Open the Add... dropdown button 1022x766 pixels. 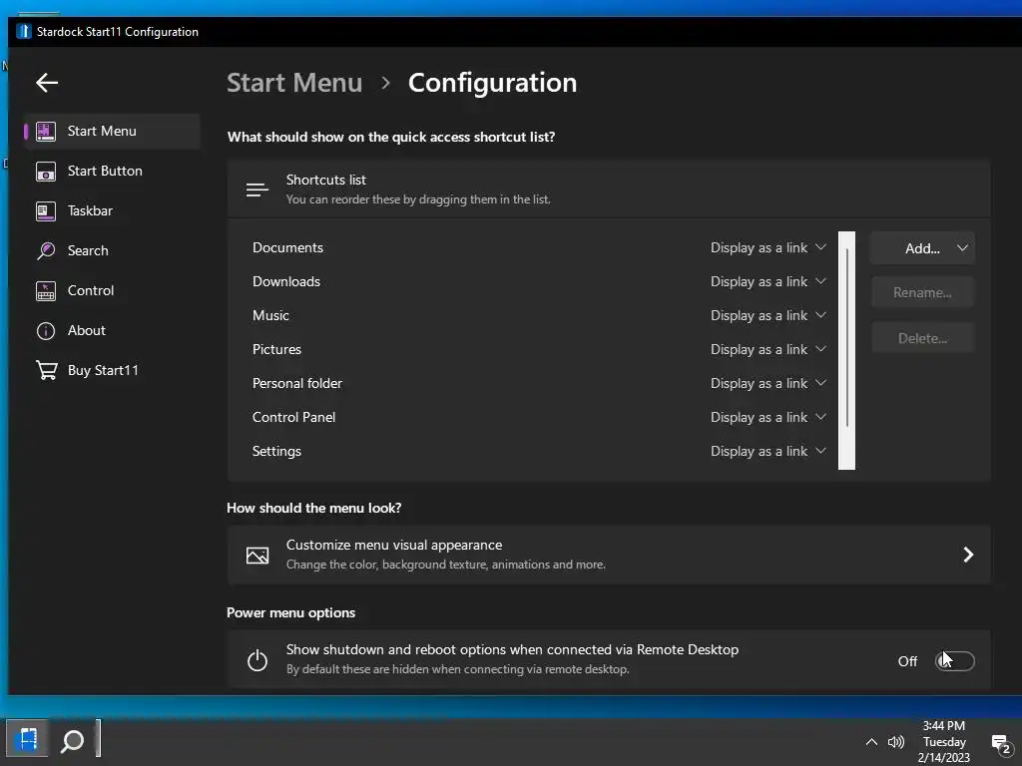[923, 248]
